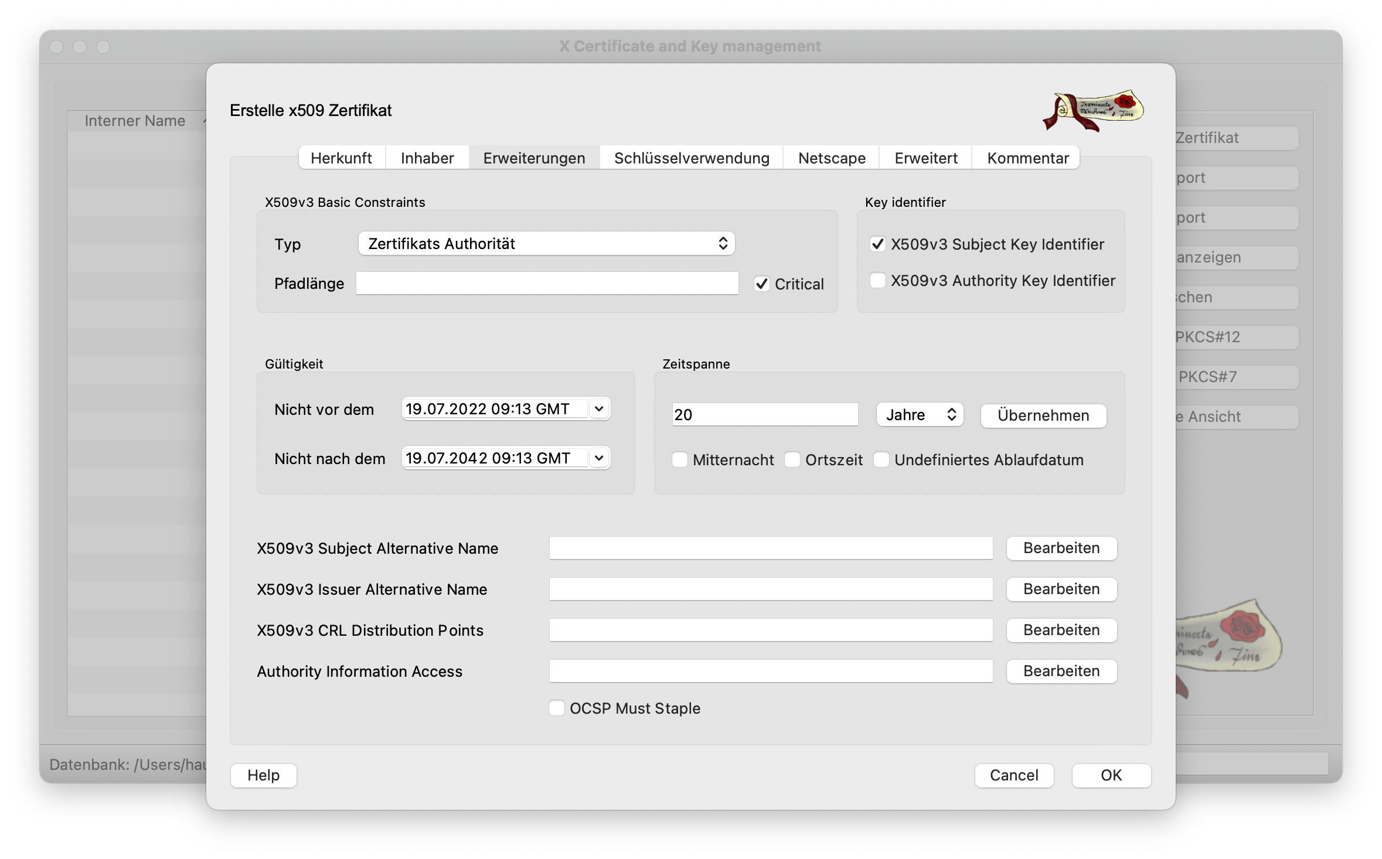Screen dimensions: 1382x859
Task: Expand the Nicht nach dem date picker
Action: point(597,458)
